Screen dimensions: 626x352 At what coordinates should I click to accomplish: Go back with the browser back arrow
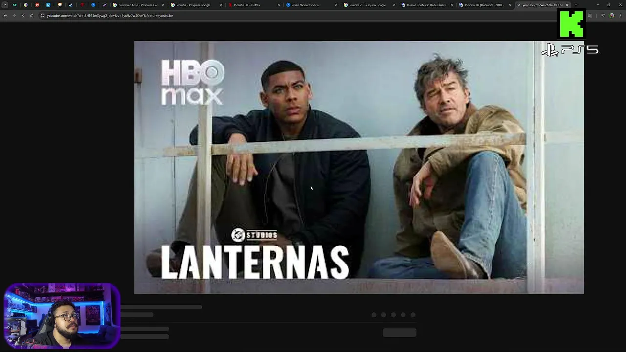(5, 16)
